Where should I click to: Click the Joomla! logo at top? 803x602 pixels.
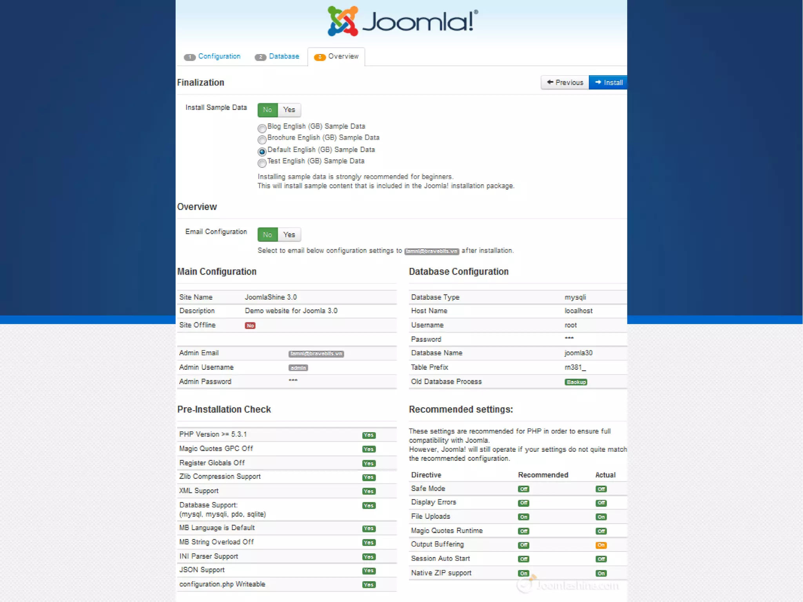click(x=402, y=21)
